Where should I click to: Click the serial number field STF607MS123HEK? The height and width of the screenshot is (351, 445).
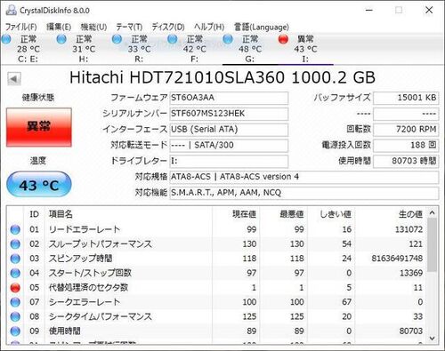(229, 114)
